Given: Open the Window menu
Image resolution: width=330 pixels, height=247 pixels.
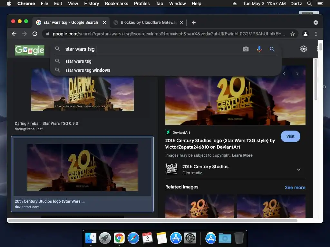Looking at the screenshot, I should coord(178,4).
